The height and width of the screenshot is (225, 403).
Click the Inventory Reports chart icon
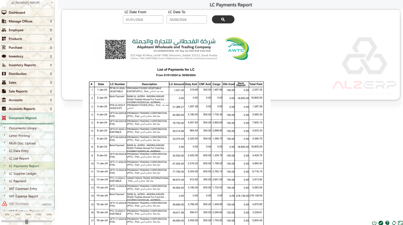(4, 65)
